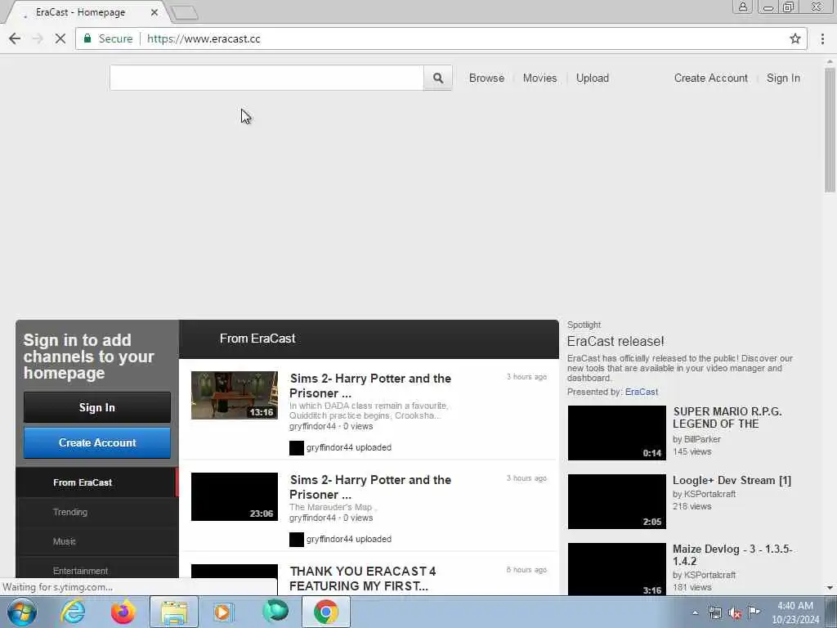Viewport: 837px width, 628px height.
Task: Click the muted volume tray icon
Action: pos(735,613)
